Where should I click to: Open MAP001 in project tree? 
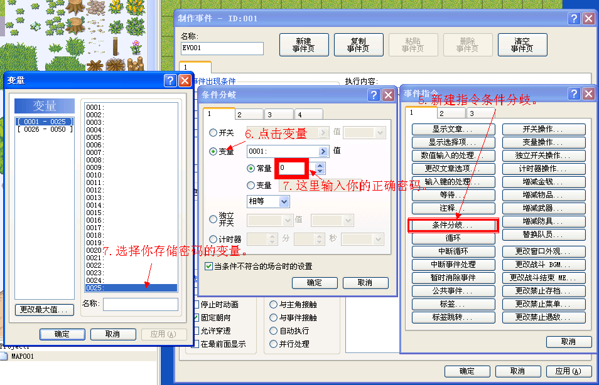coord(22,356)
